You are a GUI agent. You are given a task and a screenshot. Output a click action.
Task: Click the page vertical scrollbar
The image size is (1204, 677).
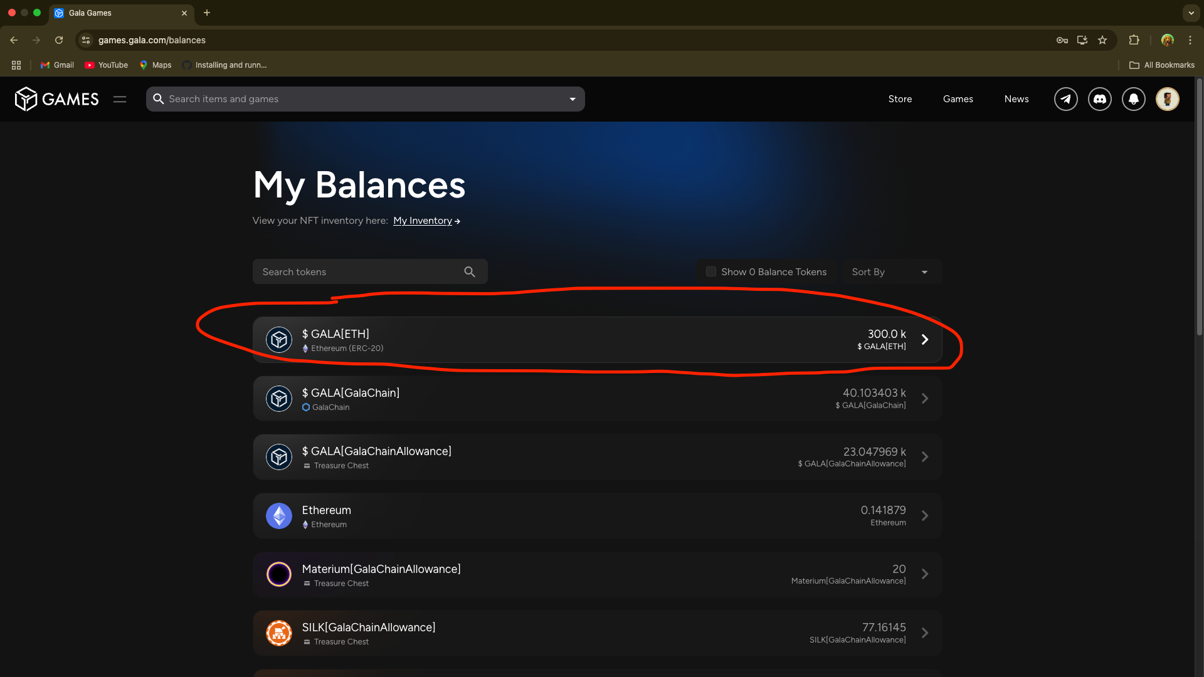click(1199, 207)
